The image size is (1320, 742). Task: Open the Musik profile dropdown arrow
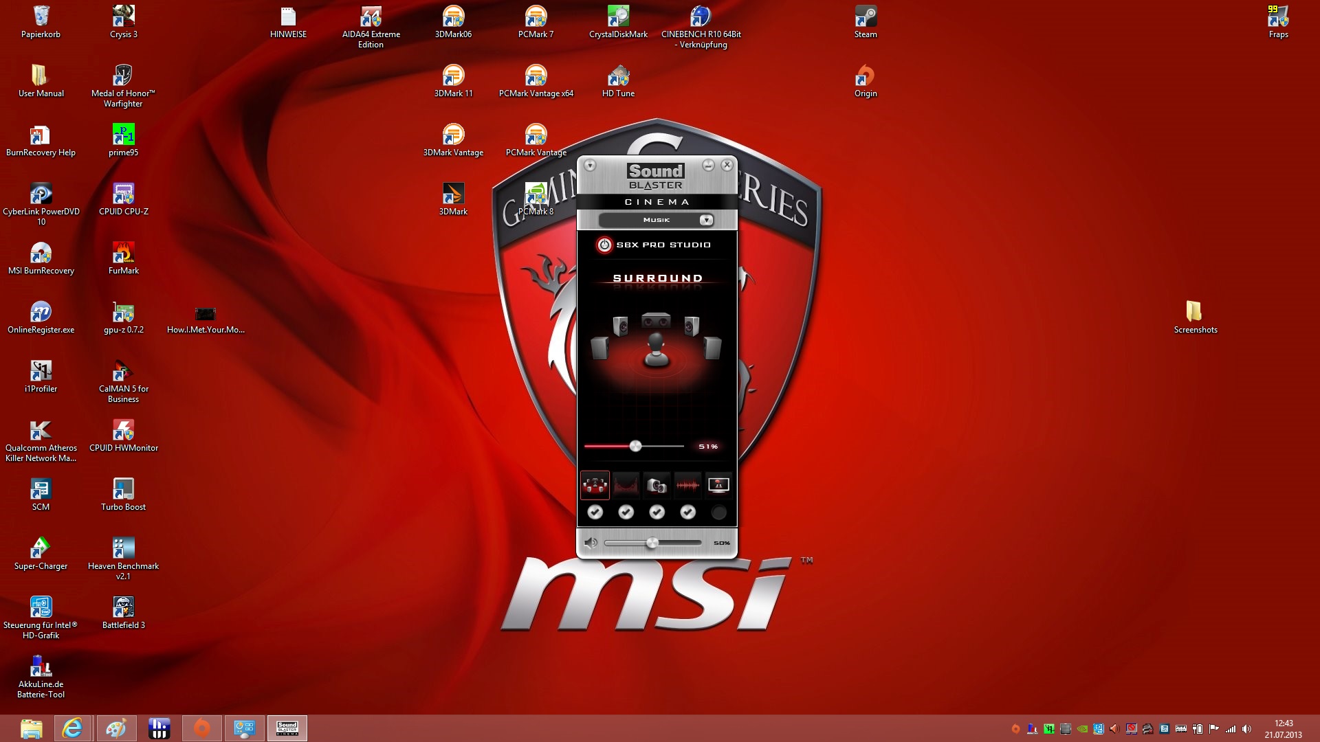click(x=706, y=220)
